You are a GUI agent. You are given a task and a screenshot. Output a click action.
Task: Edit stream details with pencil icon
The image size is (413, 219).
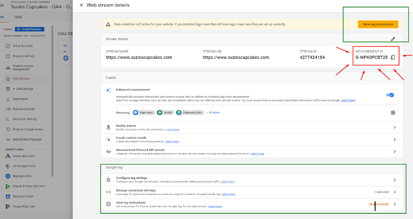tap(393, 39)
